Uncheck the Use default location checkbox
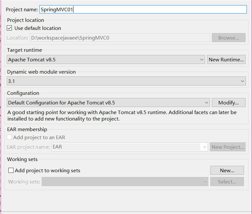Screen dimensions: 252x214 tap(9, 28)
